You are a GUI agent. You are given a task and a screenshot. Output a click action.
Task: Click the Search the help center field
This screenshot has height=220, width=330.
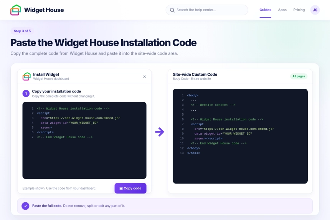(207, 10)
